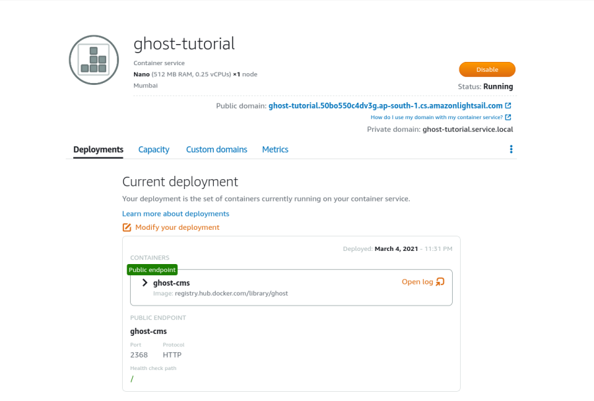Click the Mumbai region label
Viewport: 594px width, 401px height.
(145, 86)
